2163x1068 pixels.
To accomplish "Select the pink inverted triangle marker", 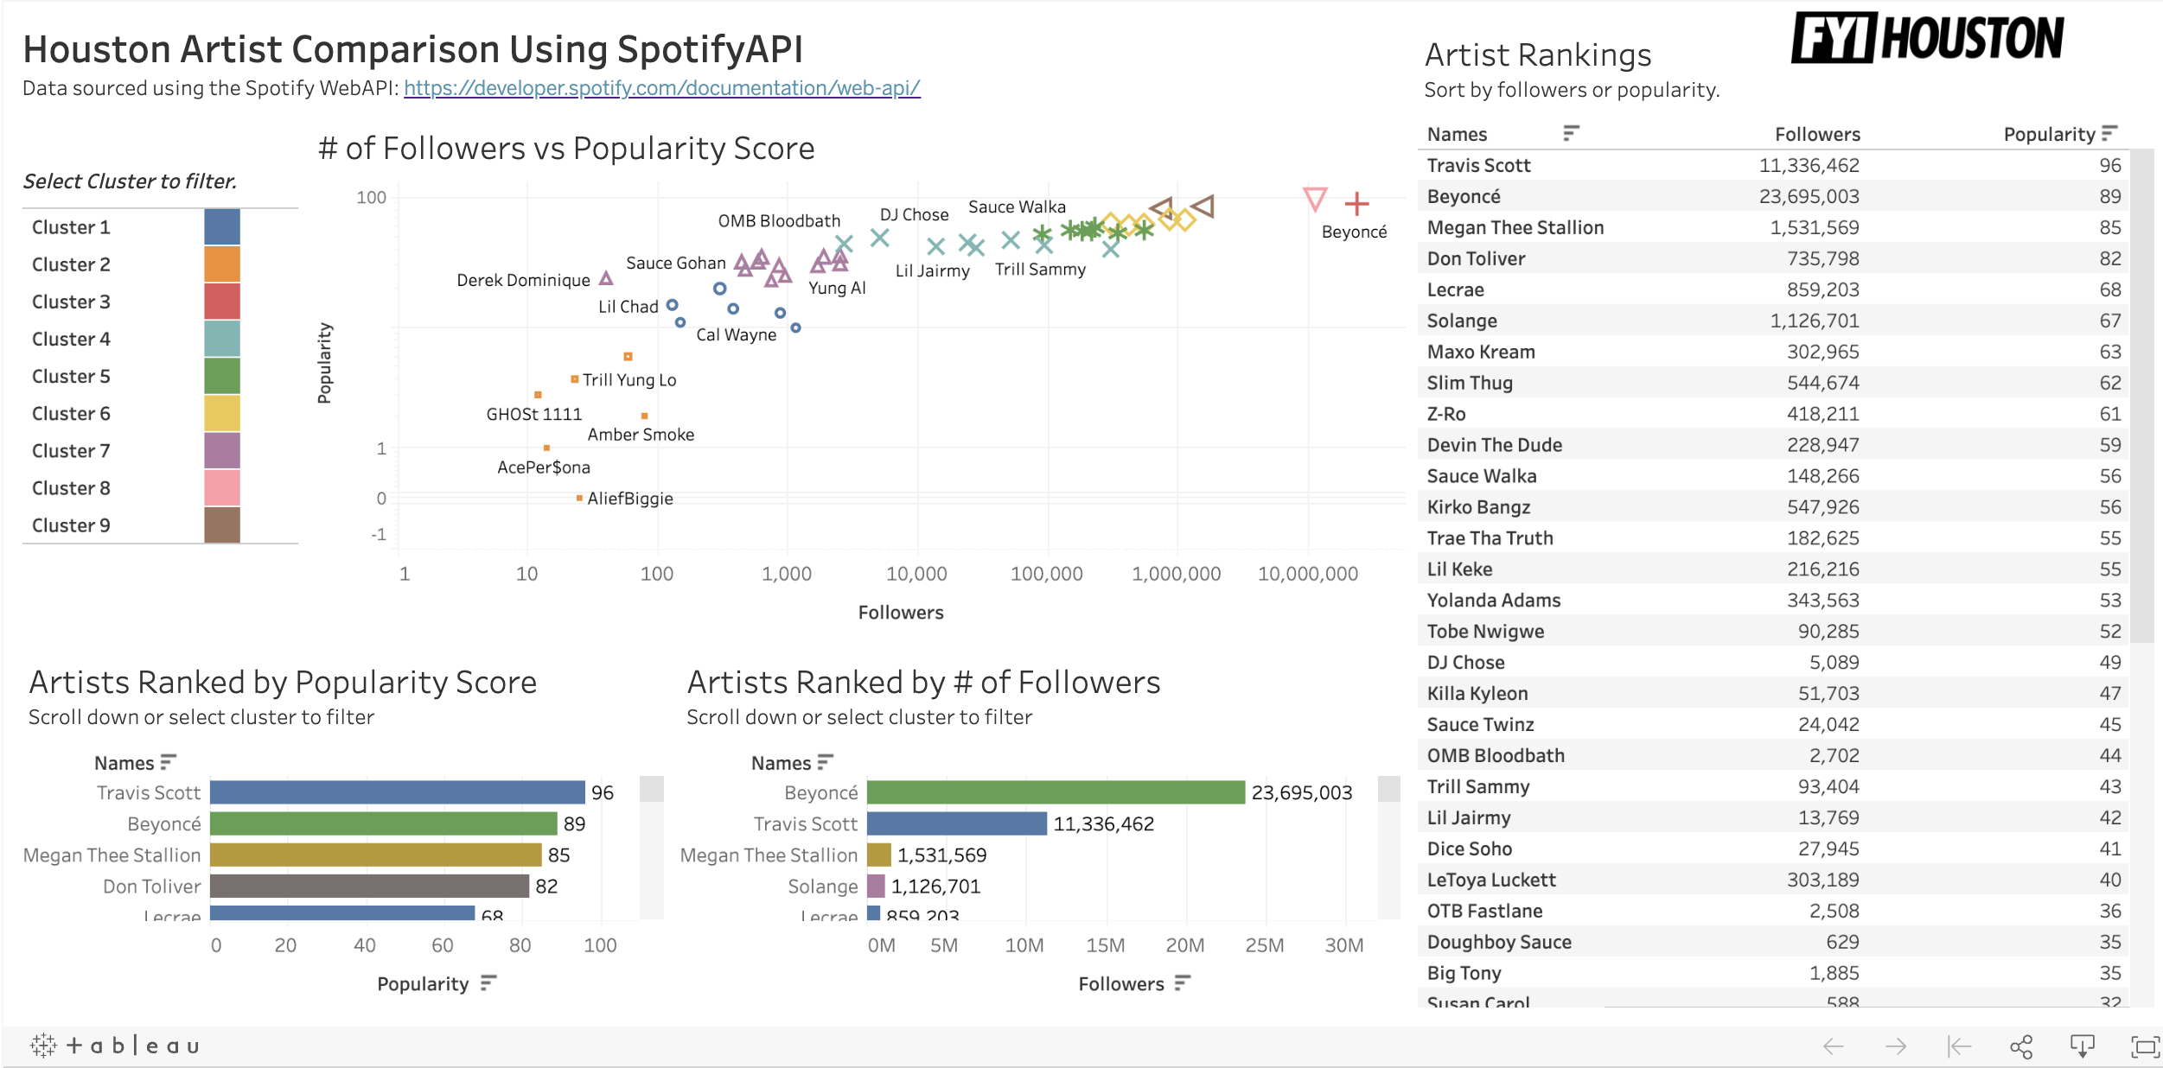I will click(1315, 200).
